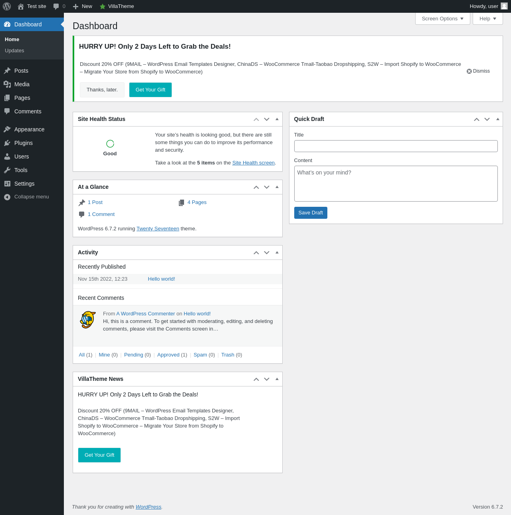Viewport: 511px width, 515px height.
Task: Open the WordPress link in footer
Action: 149,507
